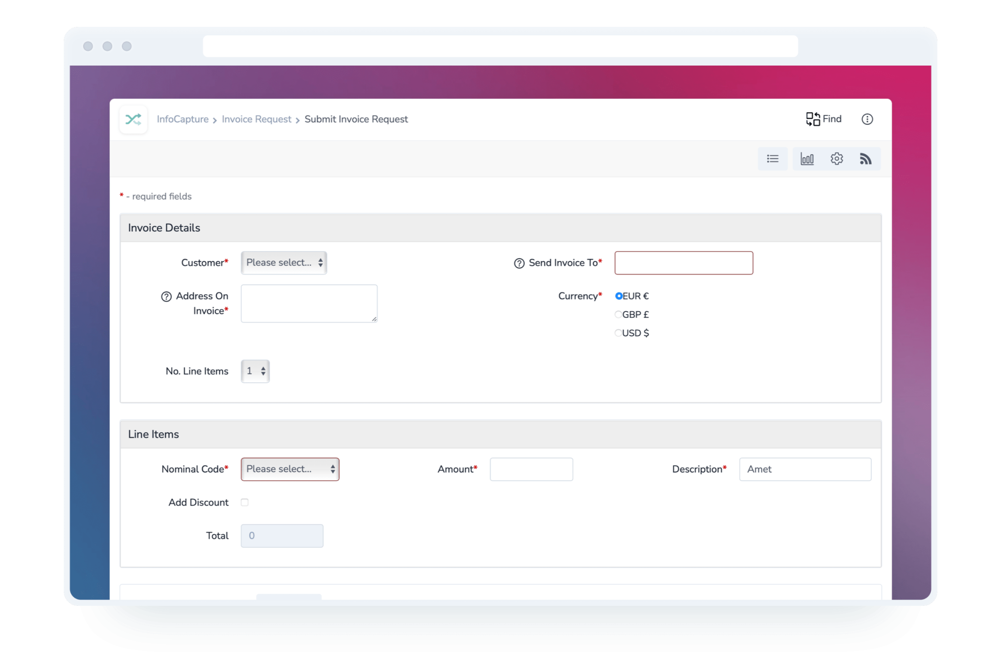Click the Submit Invoice Request breadcrumb

[x=356, y=119]
